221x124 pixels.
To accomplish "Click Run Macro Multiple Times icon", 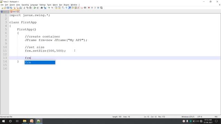I will tap(98, 8).
